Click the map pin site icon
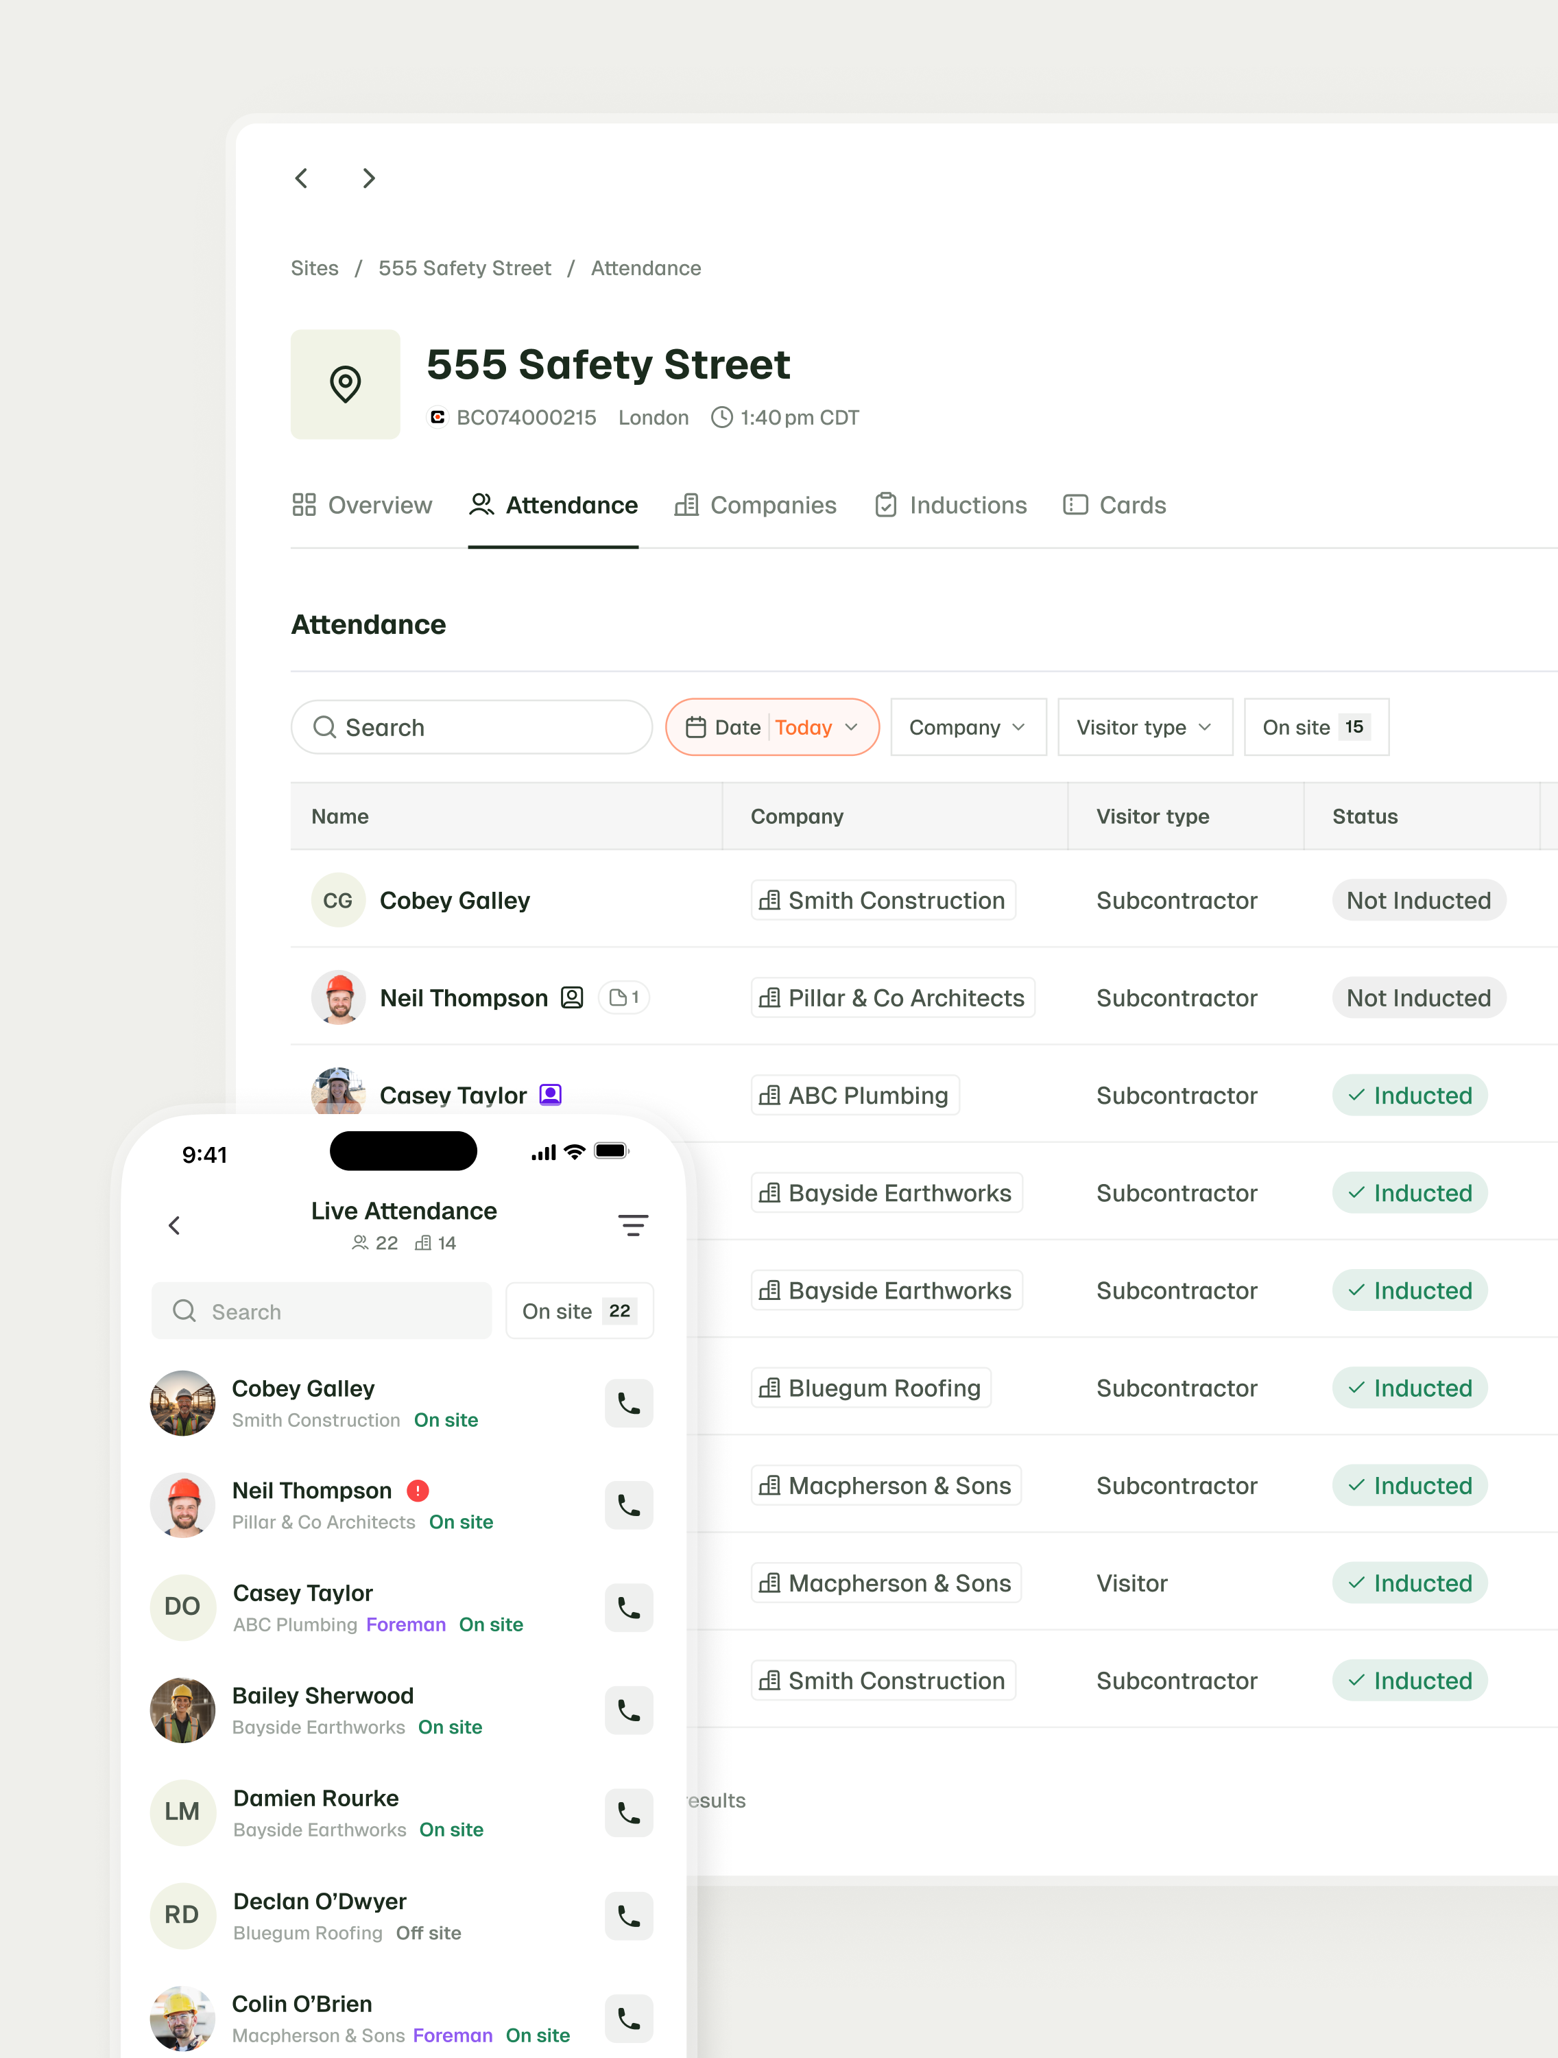Image resolution: width=1558 pixels, height=2058 pixels. coord(345,384)
